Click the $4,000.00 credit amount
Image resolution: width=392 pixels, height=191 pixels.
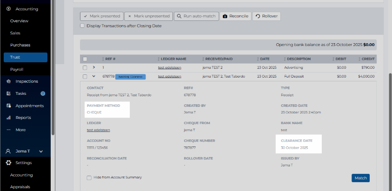click(366, 77)
